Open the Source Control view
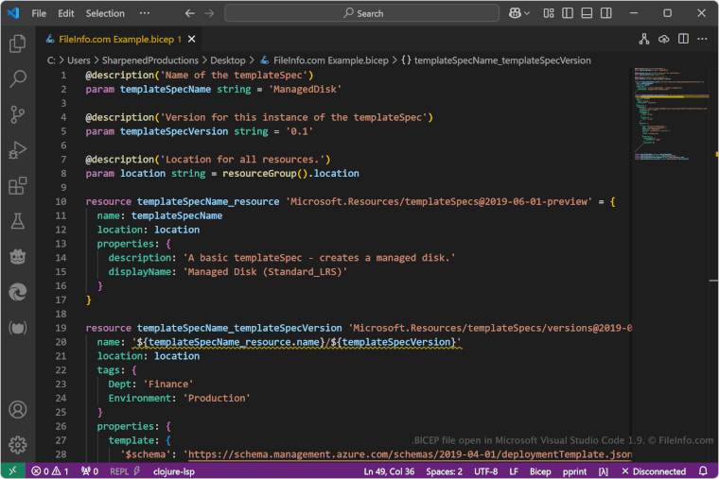This screenshot has width=719, height=479. click(x=17, y=115)
